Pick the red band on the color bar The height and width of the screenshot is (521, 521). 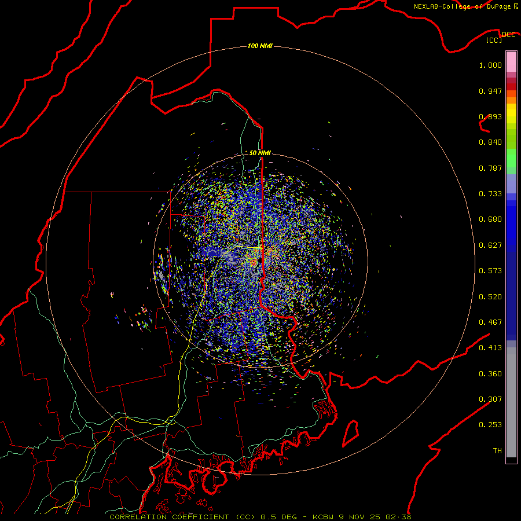coord(511,87)
